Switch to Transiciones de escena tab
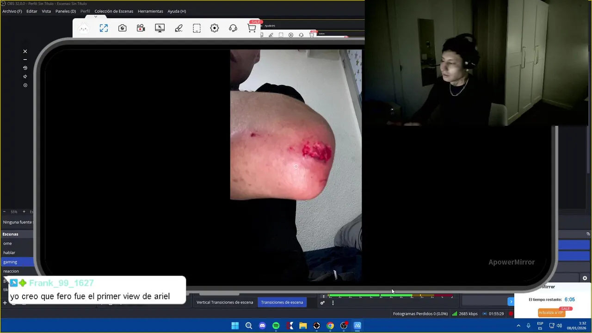 pos(282,302)
